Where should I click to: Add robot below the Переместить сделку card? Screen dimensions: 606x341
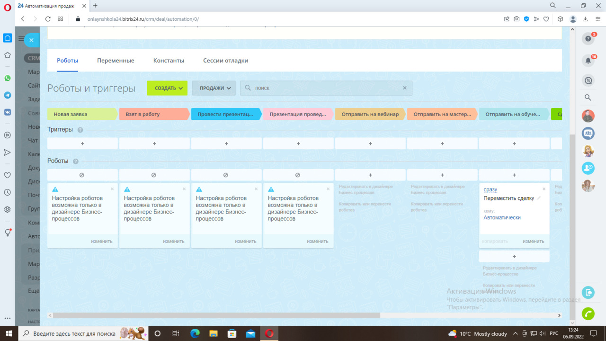click(514, 256)
